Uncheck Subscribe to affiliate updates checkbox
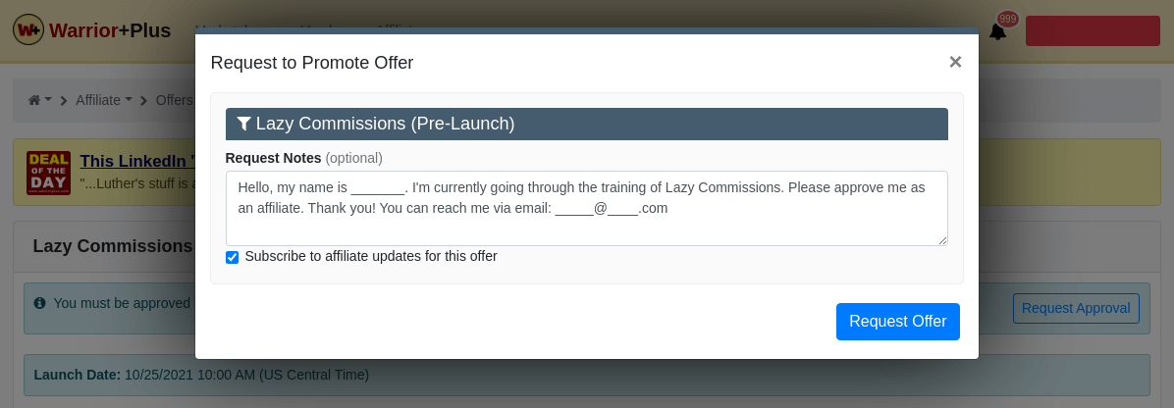1174x408 pixels. (232, 257)
